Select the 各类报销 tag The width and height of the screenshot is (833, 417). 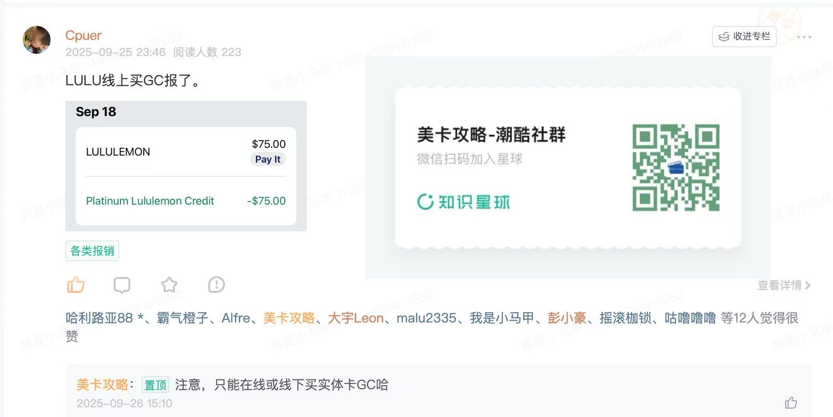click(92, 251)
